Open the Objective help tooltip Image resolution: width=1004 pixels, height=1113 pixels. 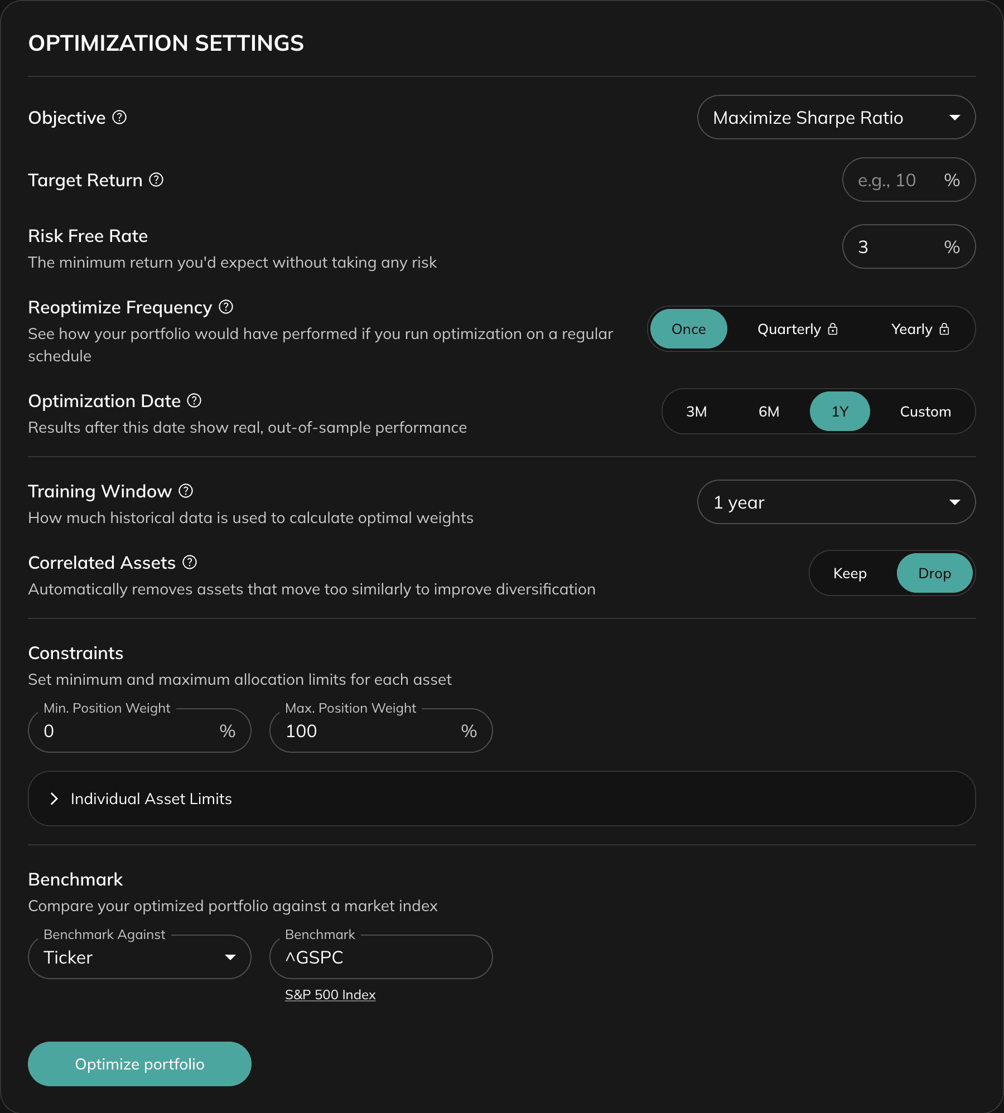pyautogui.click(x=119, y=118)
